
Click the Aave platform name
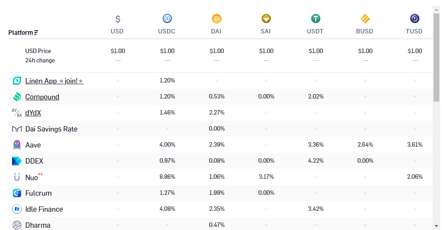coord(33,145)
